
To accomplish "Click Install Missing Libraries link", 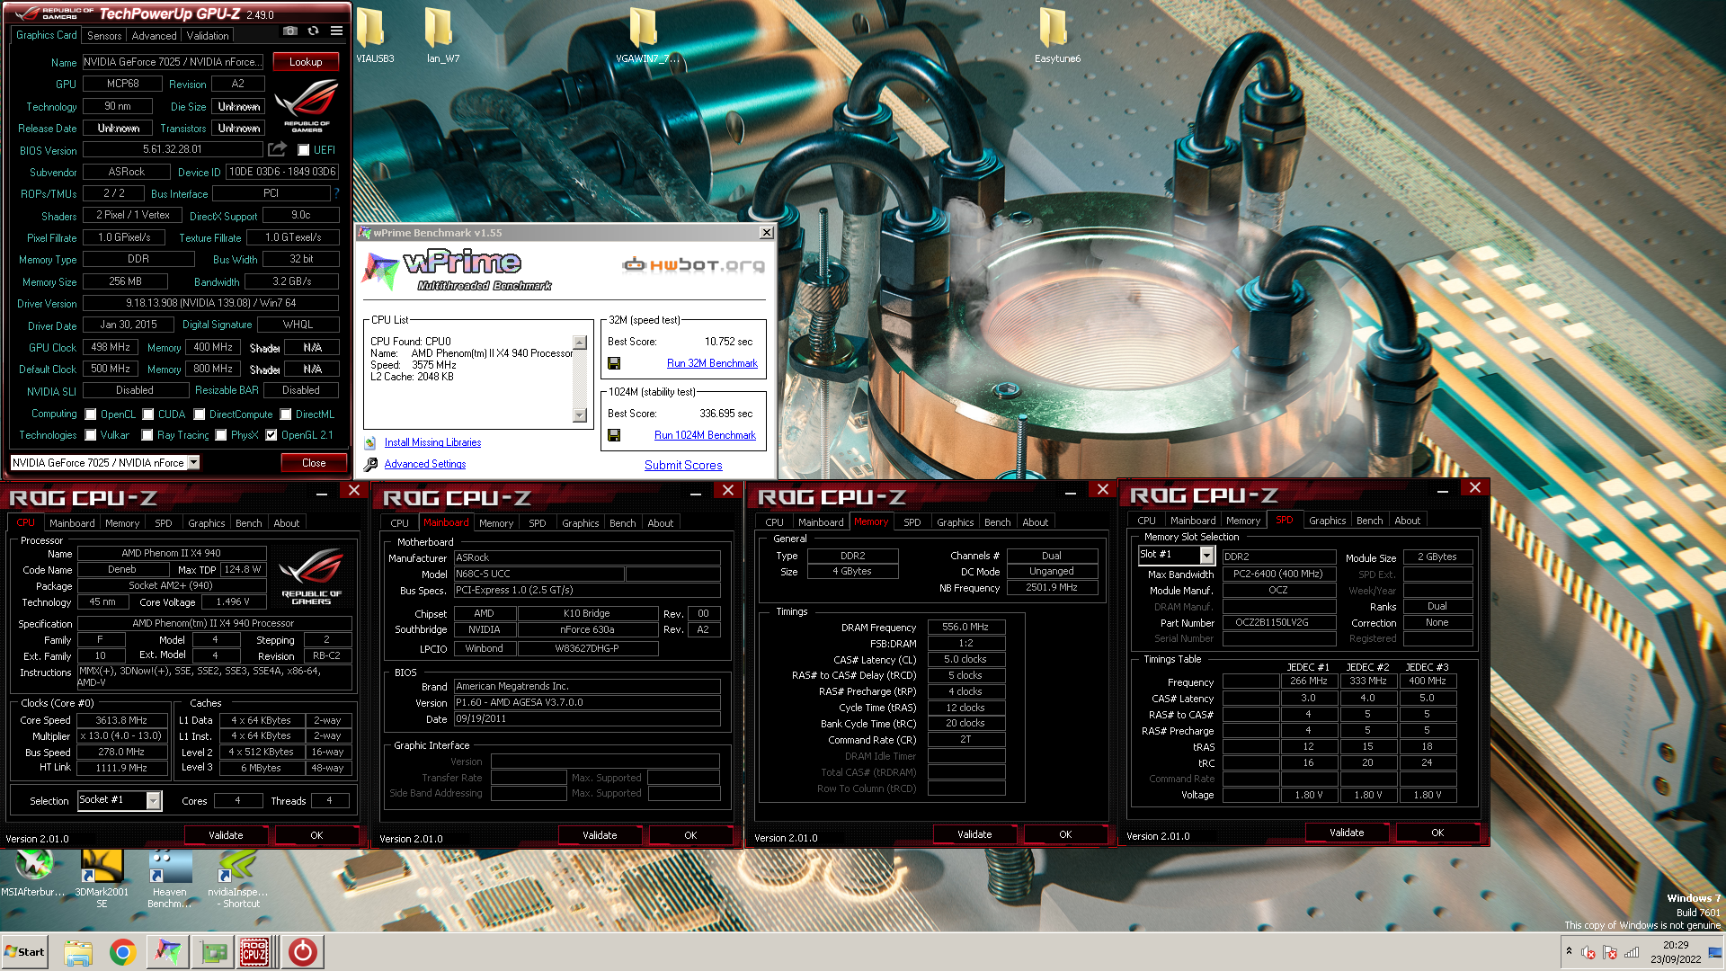I will point(432,442).
